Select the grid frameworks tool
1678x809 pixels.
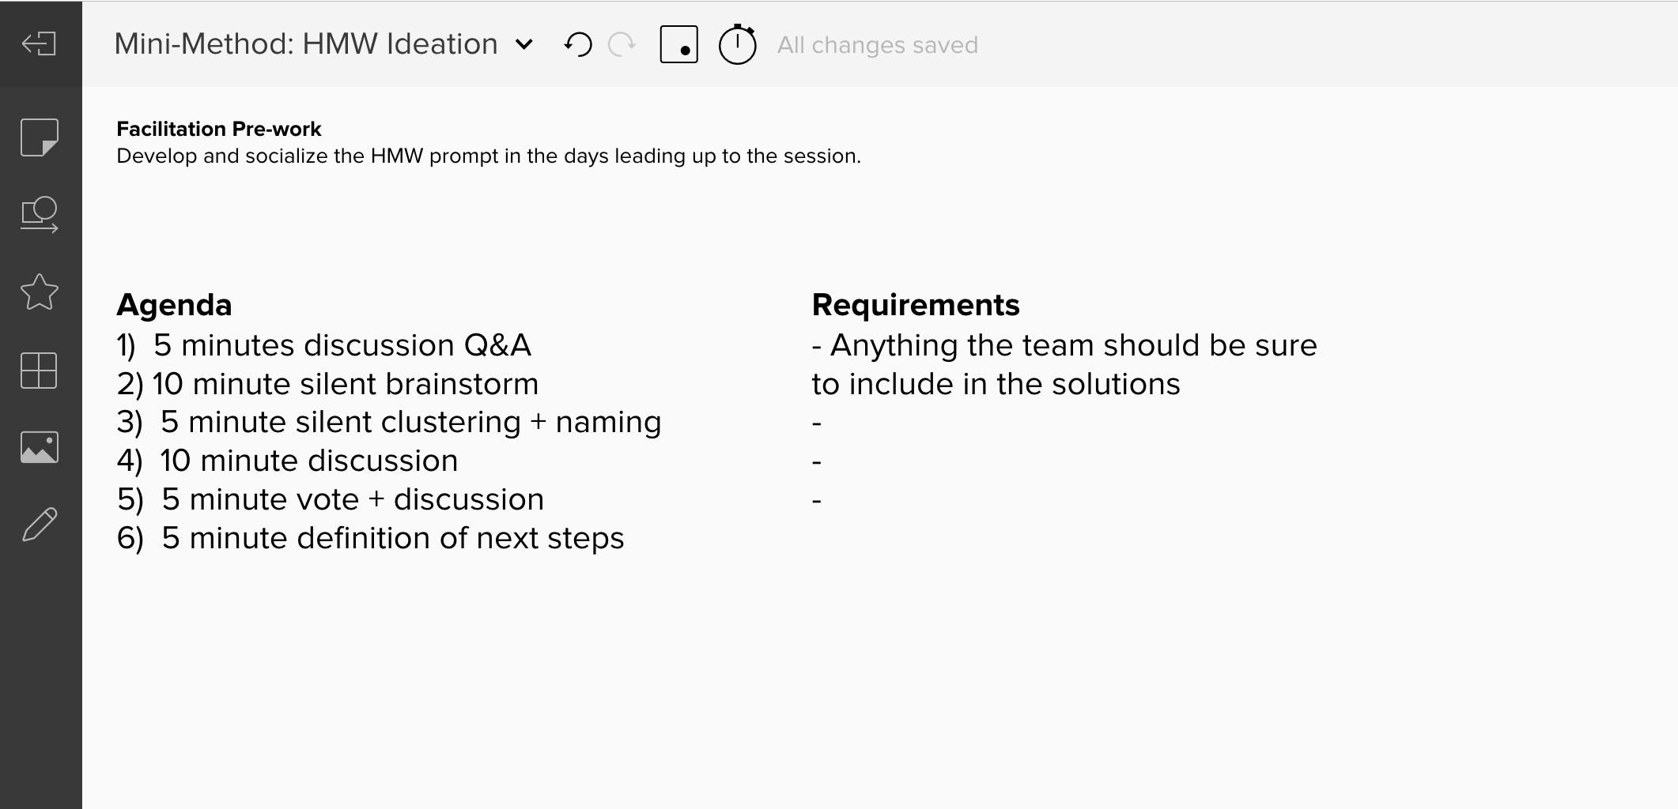pyautogui.click(x=39, y=370)
